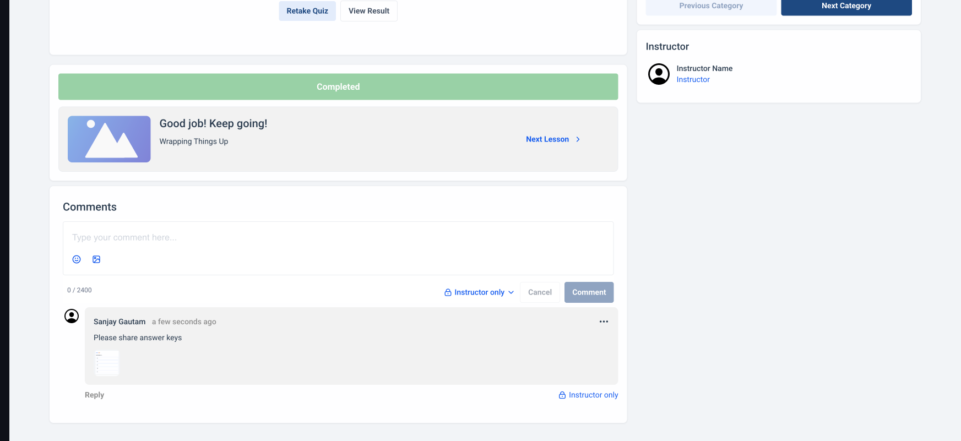Image resolution: width=961 pixels, height=441 pixels.
Task: Click the lesson mountain image placeholder
Action: (x=109, y=139)
